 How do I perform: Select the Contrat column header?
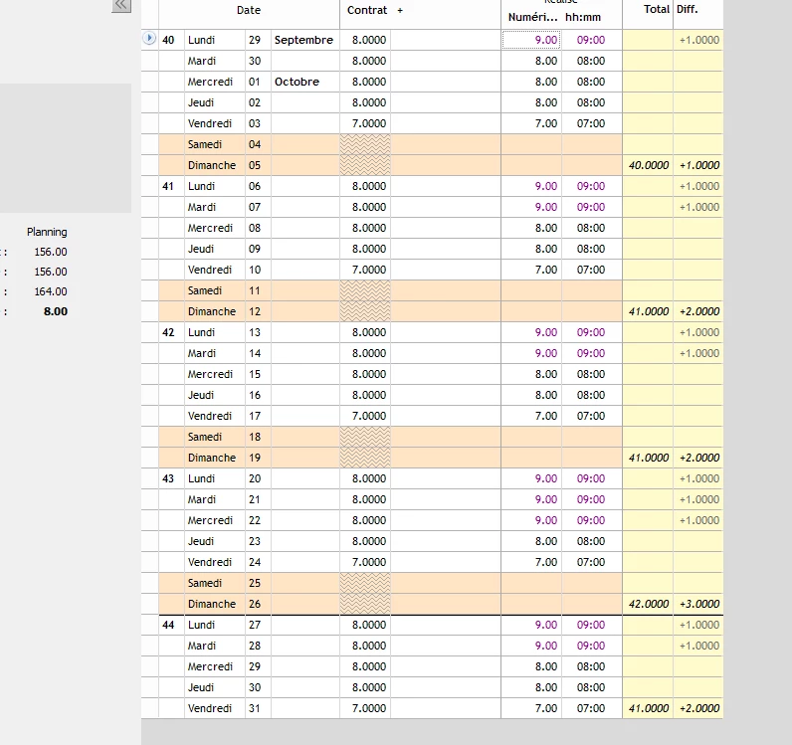[x=367, y=11]
